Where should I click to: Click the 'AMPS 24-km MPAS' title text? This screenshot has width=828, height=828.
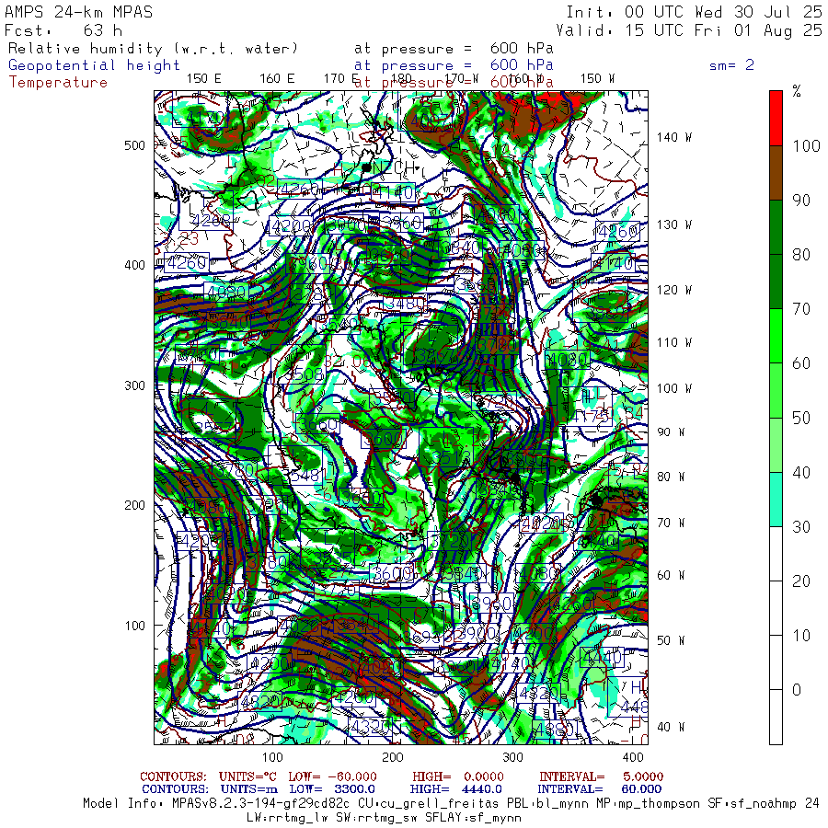(79, 12)
